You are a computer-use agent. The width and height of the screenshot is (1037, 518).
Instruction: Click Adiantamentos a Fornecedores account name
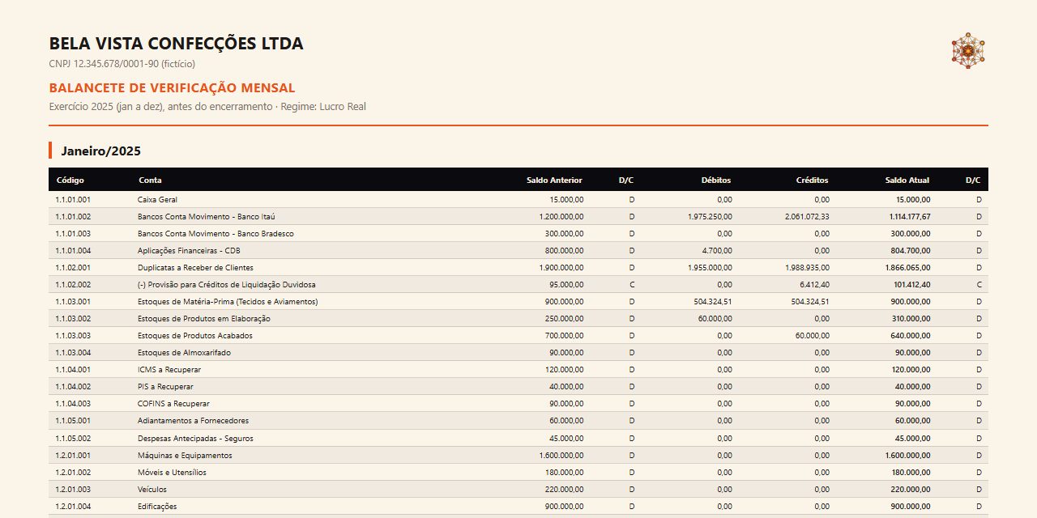[x=193, y=421]
